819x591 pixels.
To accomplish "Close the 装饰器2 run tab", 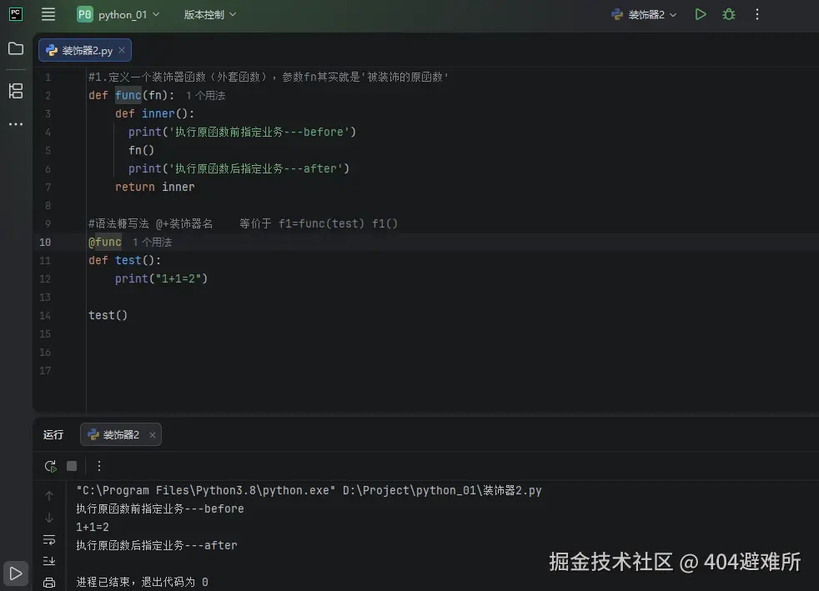I will tap(153, 435).
